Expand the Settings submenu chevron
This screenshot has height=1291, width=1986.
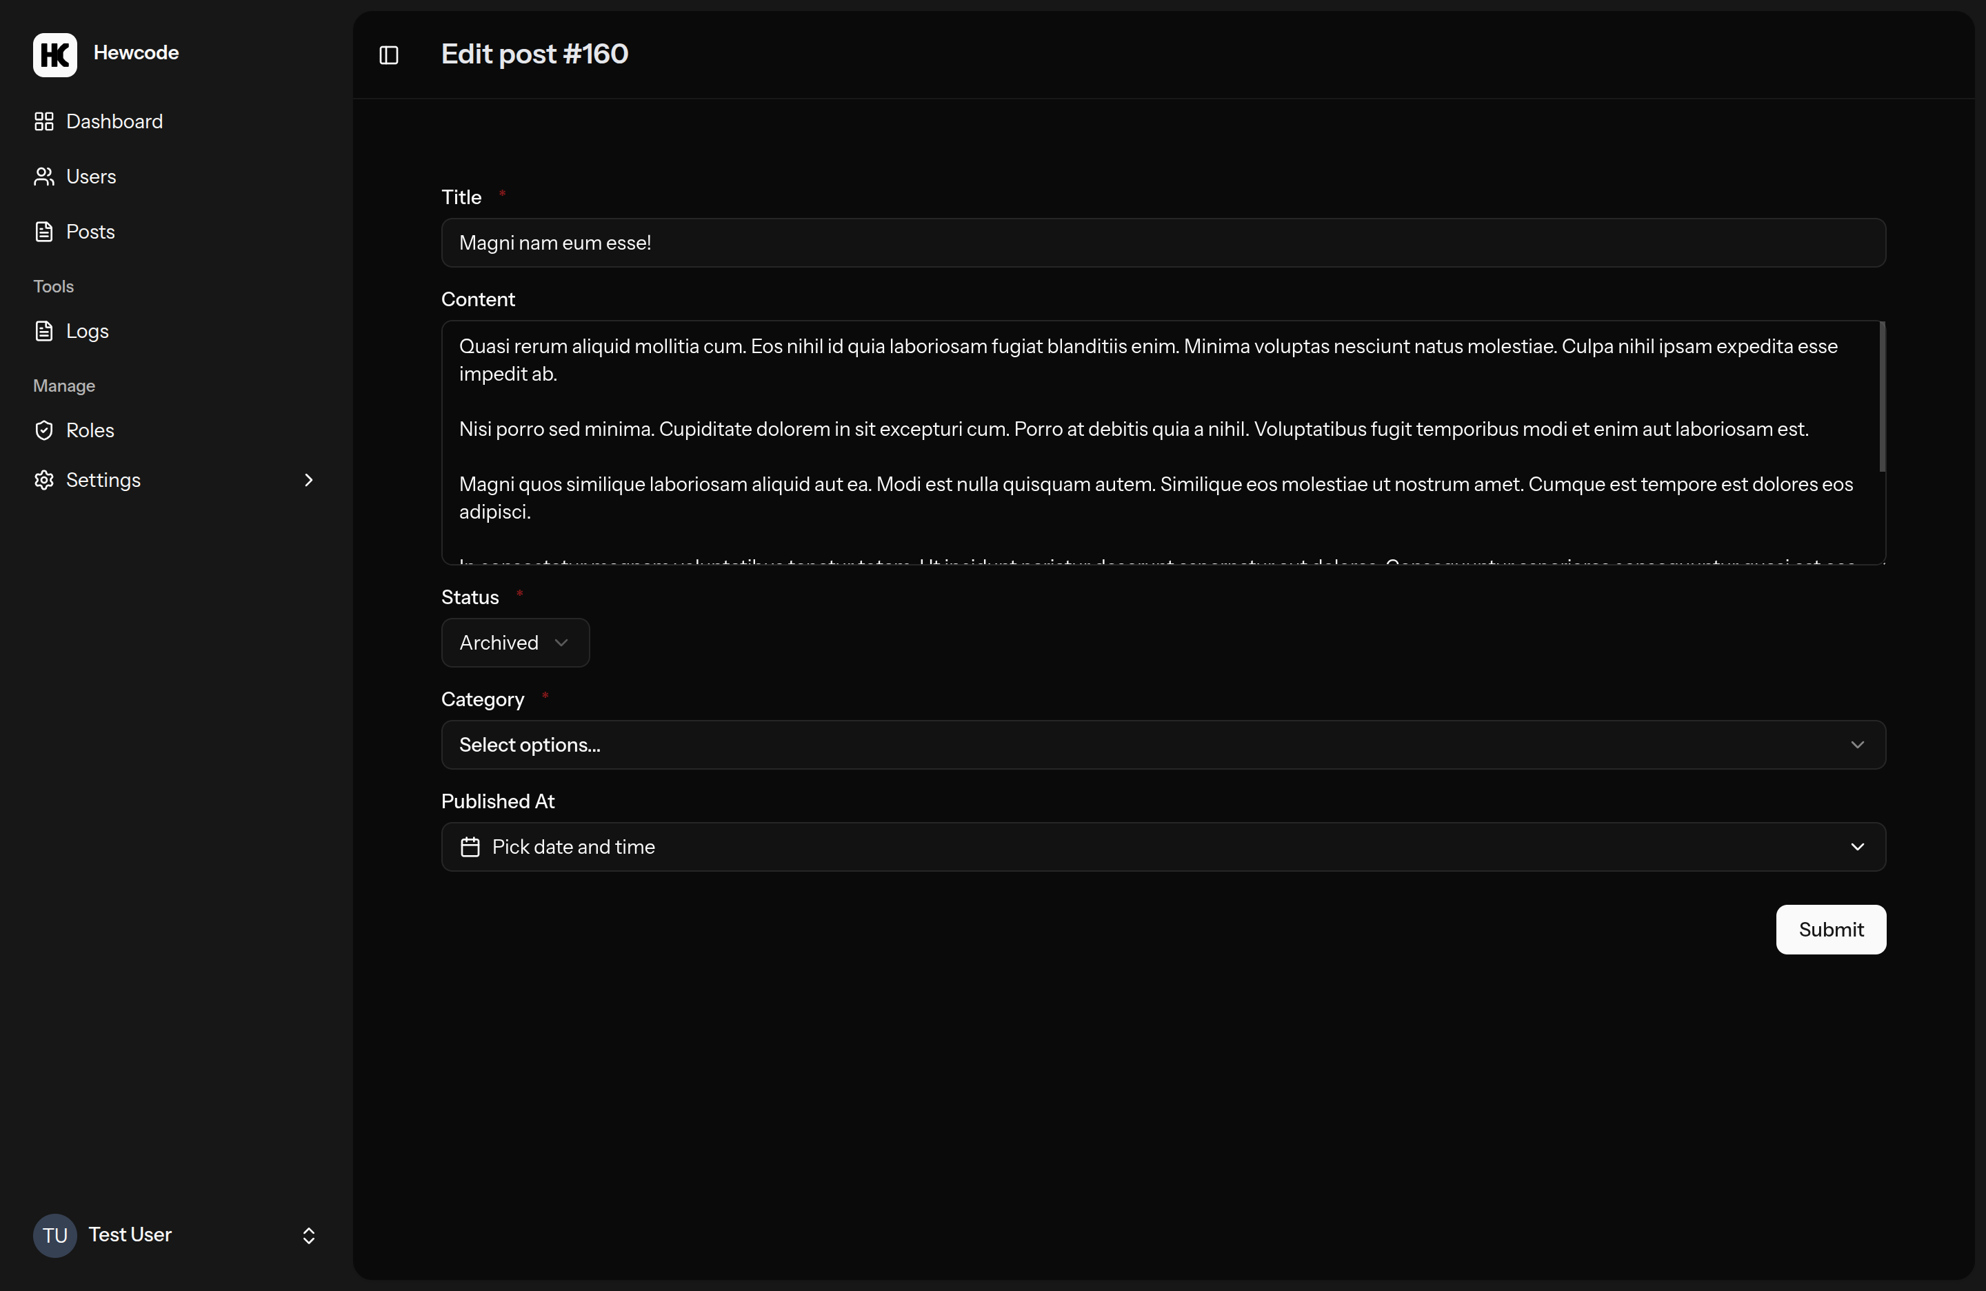point(308,480)
